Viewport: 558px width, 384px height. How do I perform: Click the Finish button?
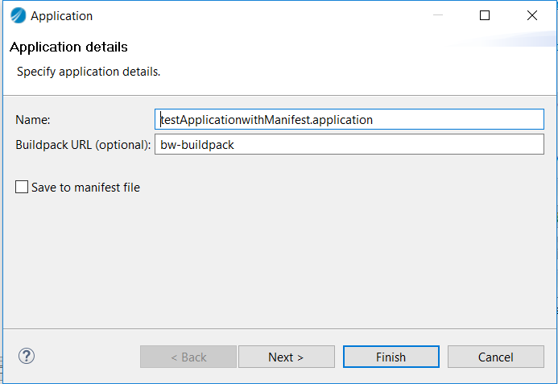[391, 357]
